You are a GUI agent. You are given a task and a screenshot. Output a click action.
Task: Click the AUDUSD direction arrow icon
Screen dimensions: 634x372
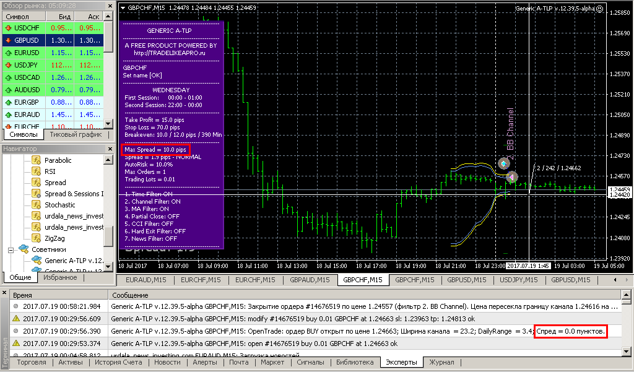tap(8, 90)
